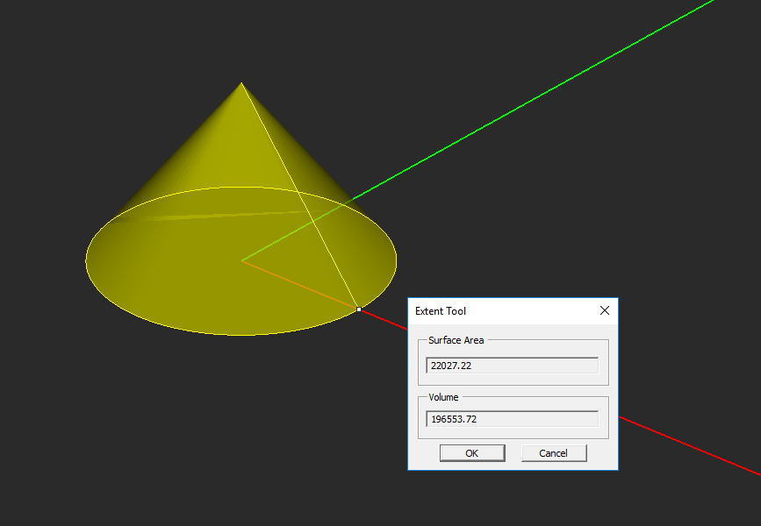This screenshot has height=526, width=761.
Task: Click the shaded side surface of the cone
Action: [x=209, y=155]
